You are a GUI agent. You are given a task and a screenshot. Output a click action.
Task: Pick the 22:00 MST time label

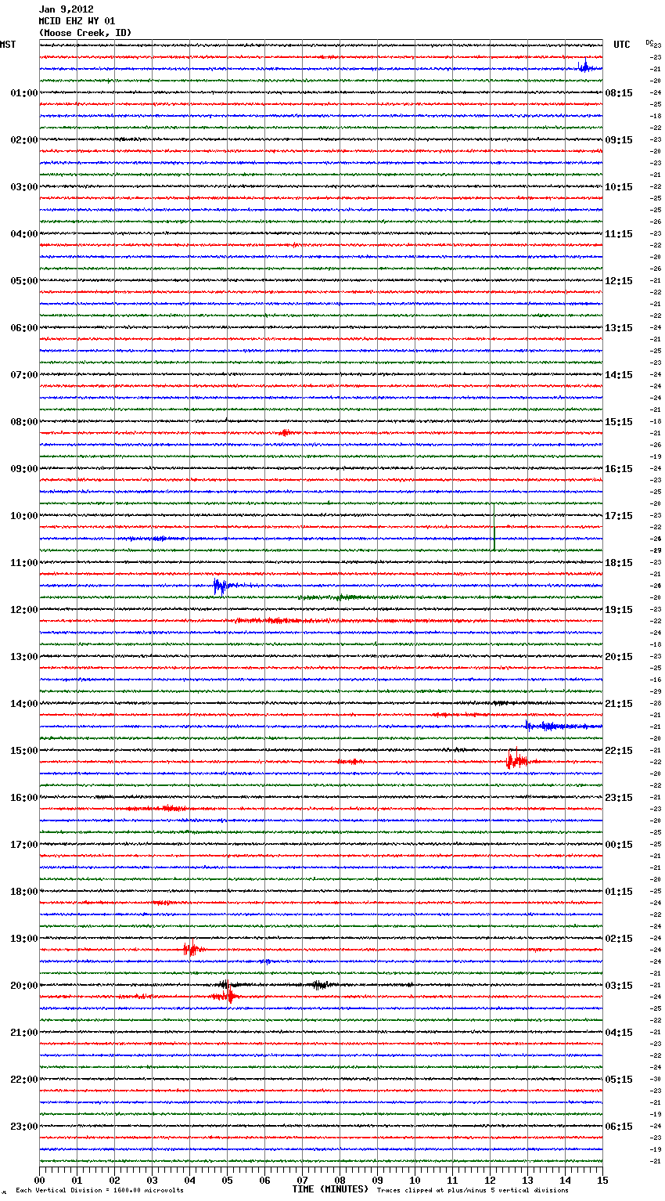pos(24,1080)
